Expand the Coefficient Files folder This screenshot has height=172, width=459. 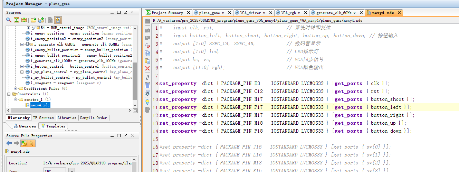[x=16, y=88]
